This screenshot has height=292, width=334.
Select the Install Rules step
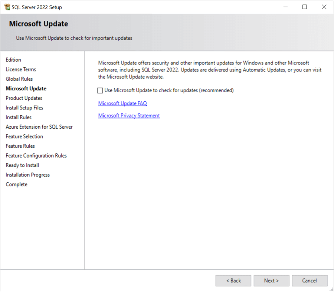19,117
